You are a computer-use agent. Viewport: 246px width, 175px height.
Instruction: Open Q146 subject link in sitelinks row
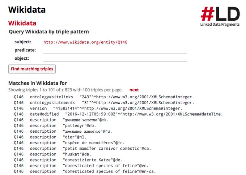tap(19, 97)
